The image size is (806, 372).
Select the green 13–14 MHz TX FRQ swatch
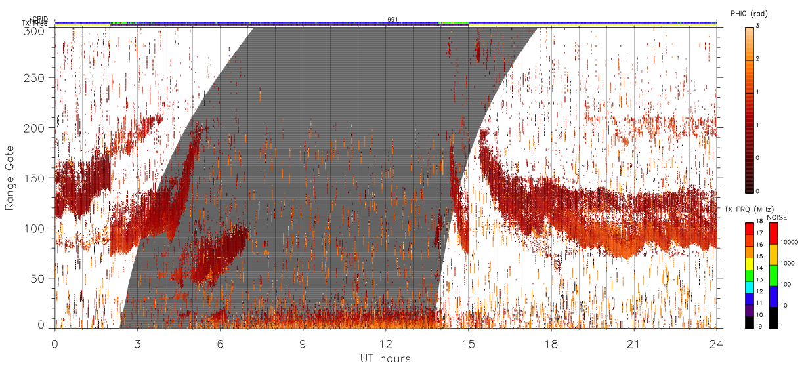(x=750, y=276)
